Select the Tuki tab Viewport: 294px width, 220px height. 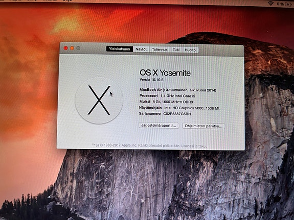point(176,50)
